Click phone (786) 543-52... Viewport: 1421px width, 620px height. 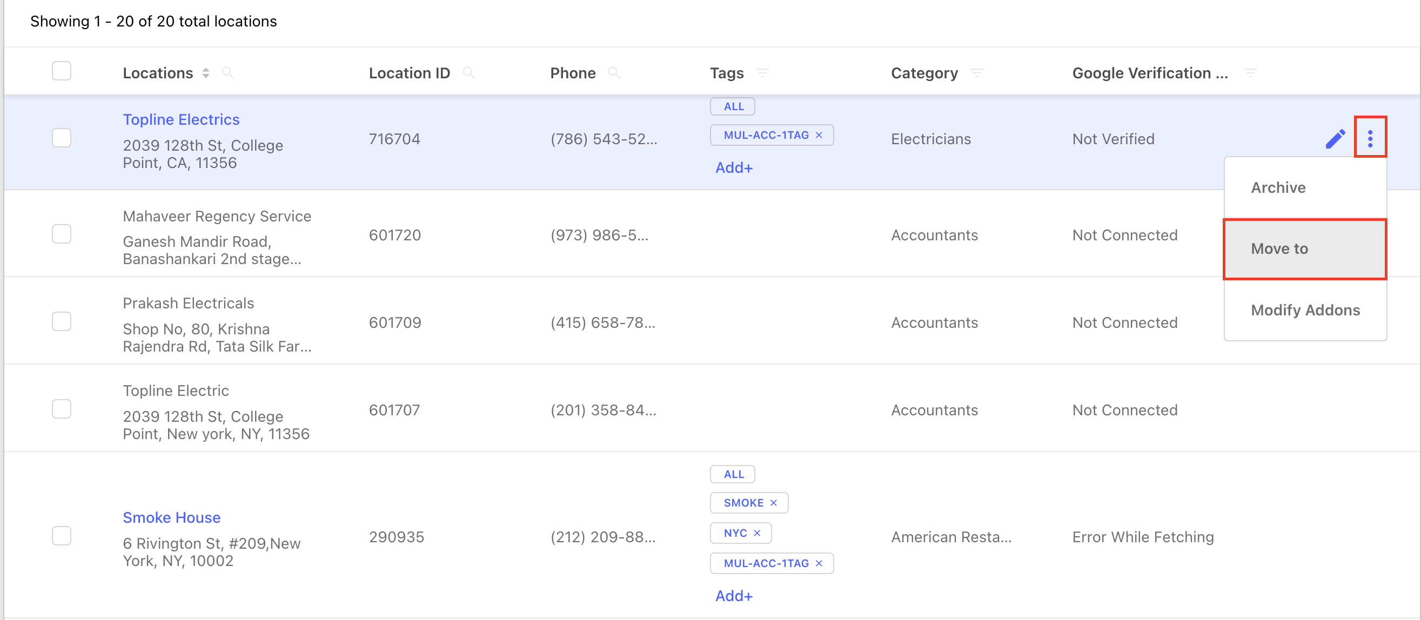tap(604, 139)
